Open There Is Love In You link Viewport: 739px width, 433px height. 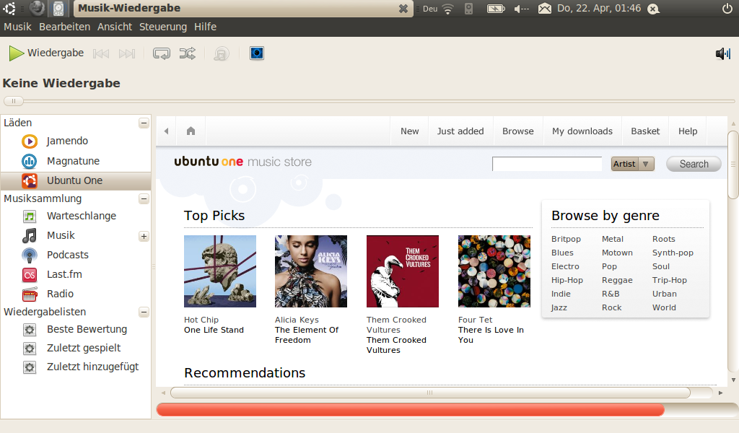[x=491, y=335]
